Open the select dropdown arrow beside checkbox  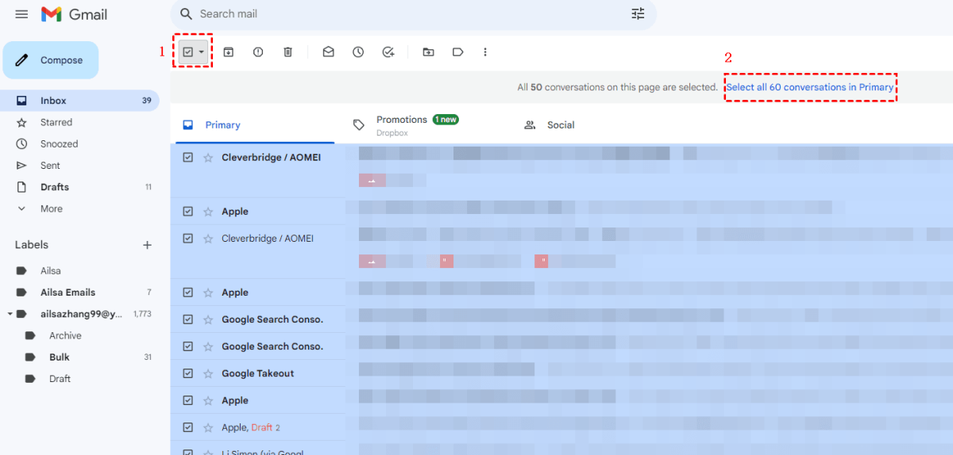pyautogui.click(x=202, y=52)
